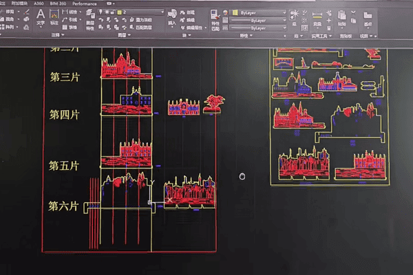Screen dimensions: 413x275
Task: Click the yellow layer color swatch
Action: (x=119, y=12)
